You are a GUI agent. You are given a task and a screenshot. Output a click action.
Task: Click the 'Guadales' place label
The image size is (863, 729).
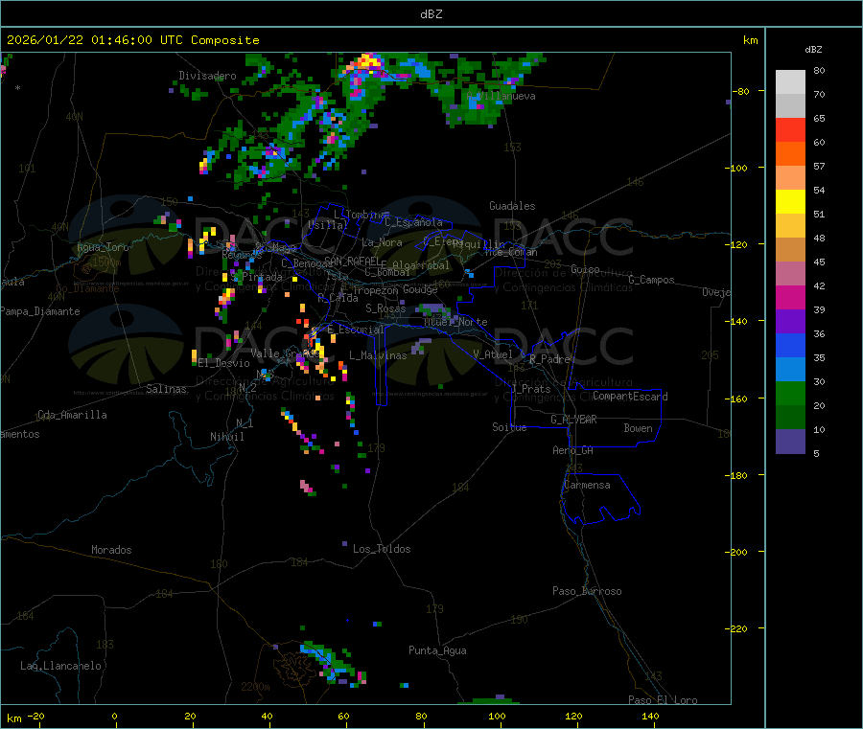512,206
